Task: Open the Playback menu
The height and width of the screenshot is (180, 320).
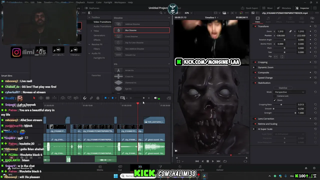Action: tap(80, 2)
